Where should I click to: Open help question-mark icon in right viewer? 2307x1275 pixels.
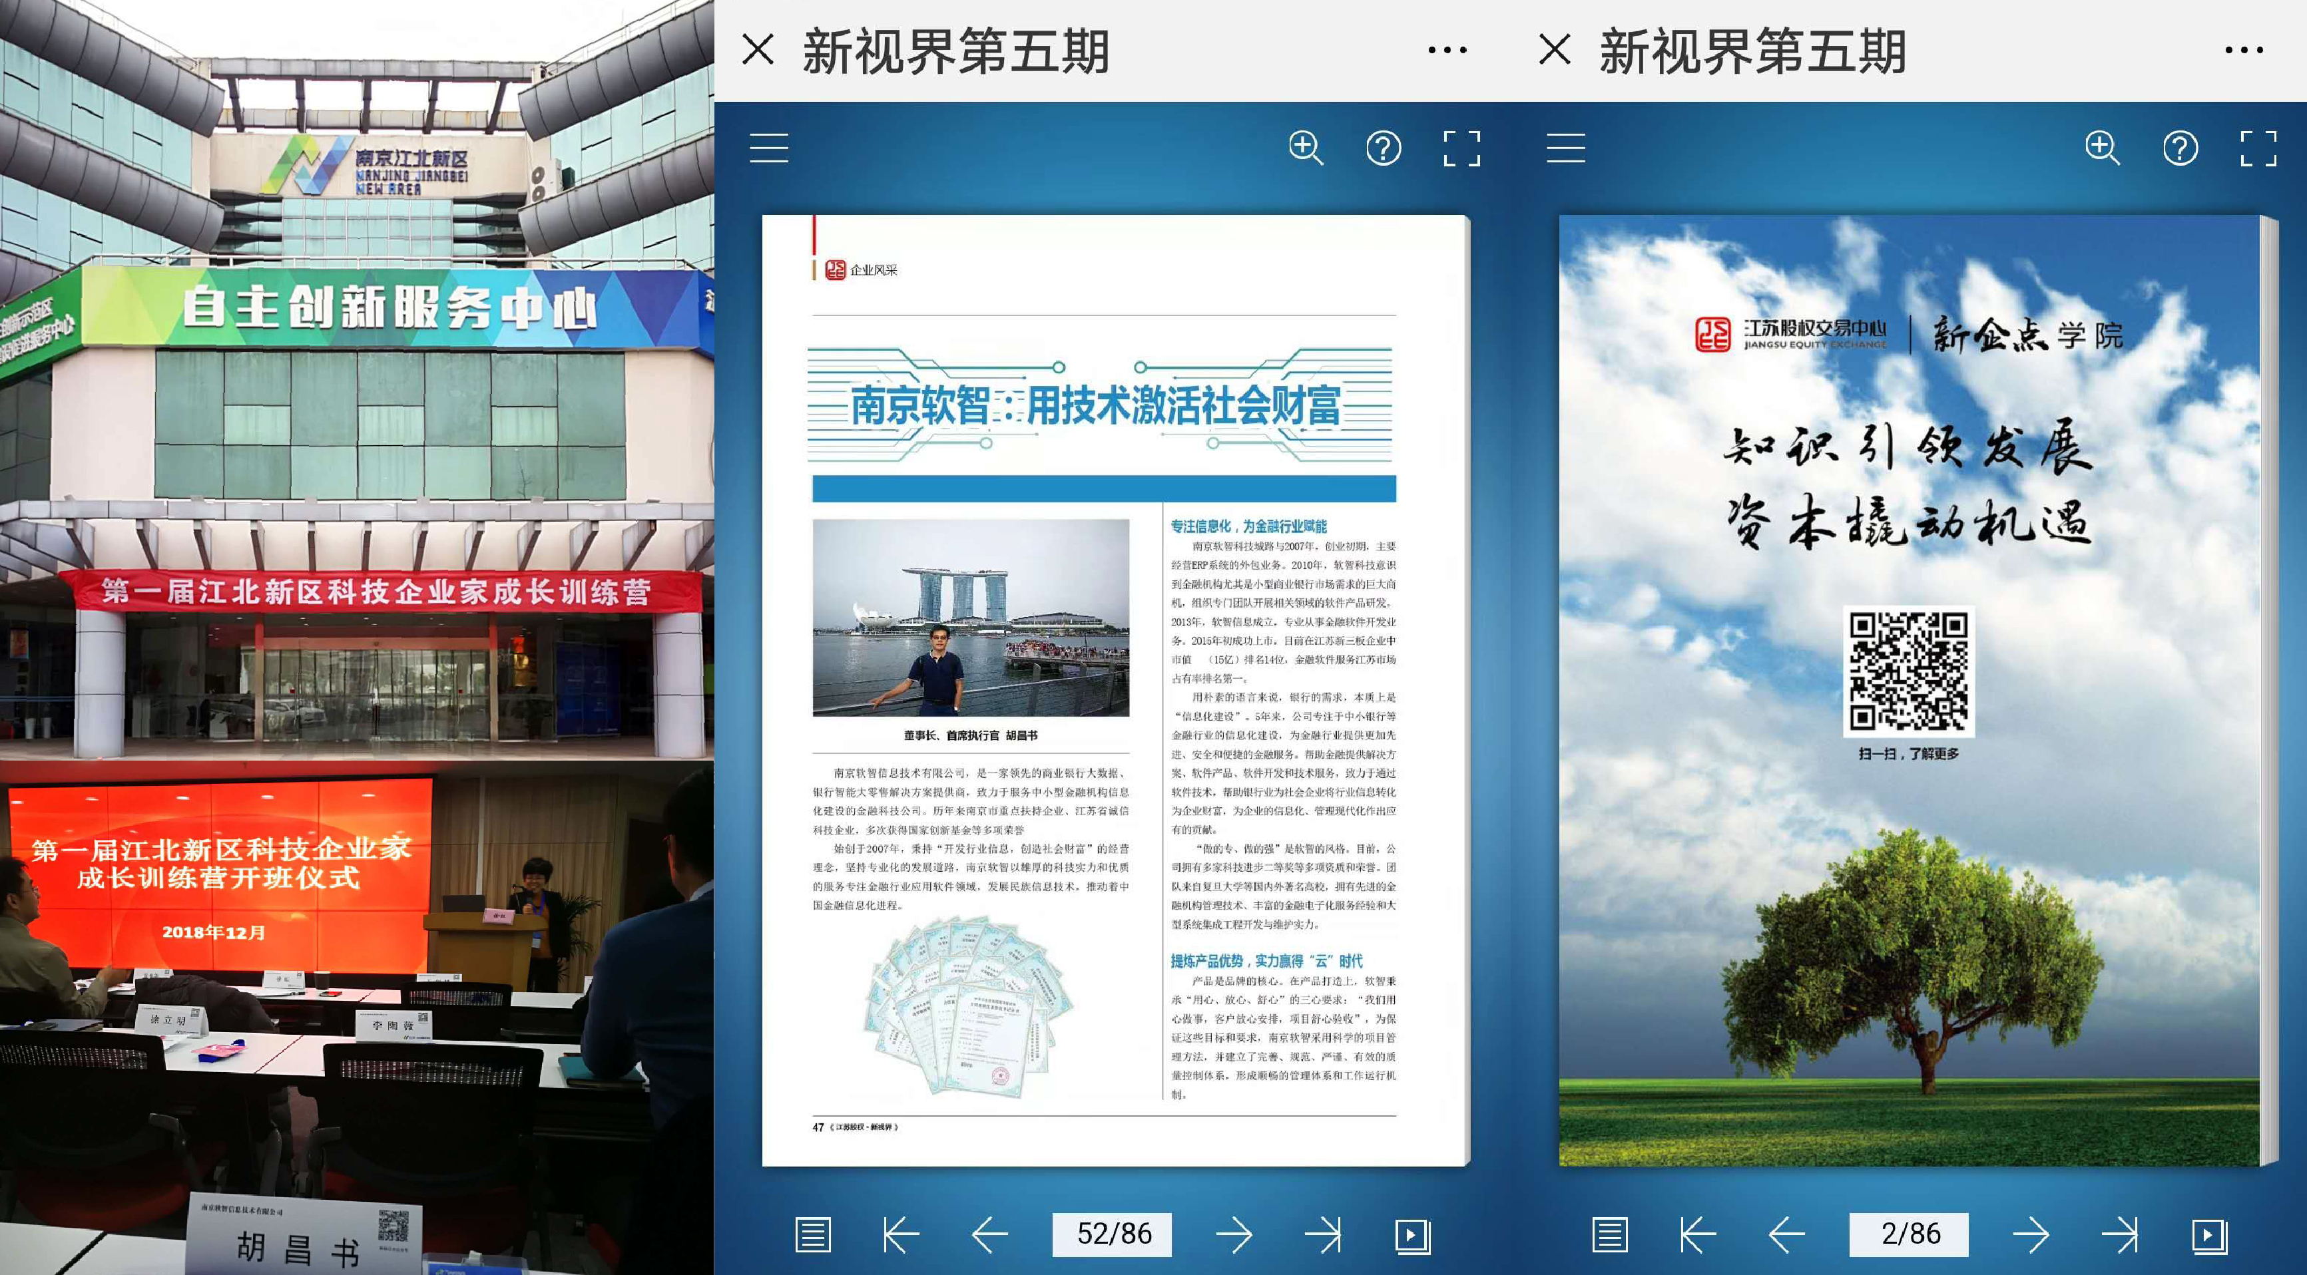[2180, 148]
